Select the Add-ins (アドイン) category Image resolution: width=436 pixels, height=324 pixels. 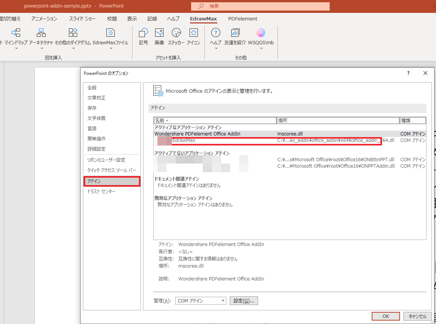(x=112, y=181)
